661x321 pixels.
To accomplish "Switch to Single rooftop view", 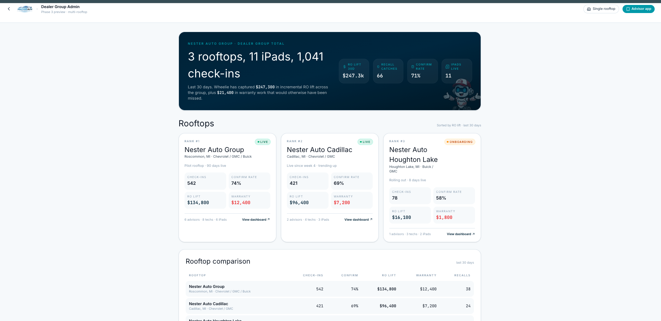I will point(601,9).
